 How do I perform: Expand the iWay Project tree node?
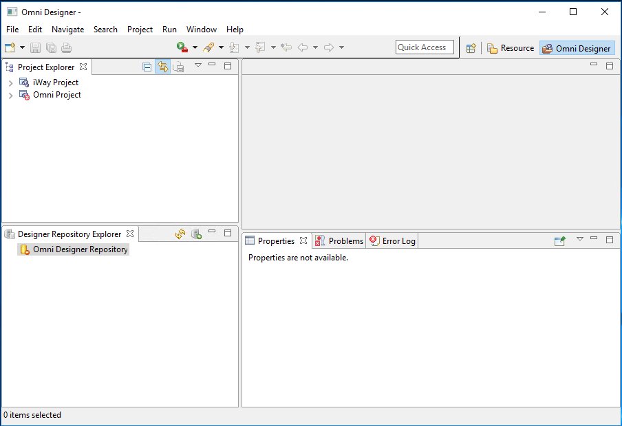pos(11,83)
